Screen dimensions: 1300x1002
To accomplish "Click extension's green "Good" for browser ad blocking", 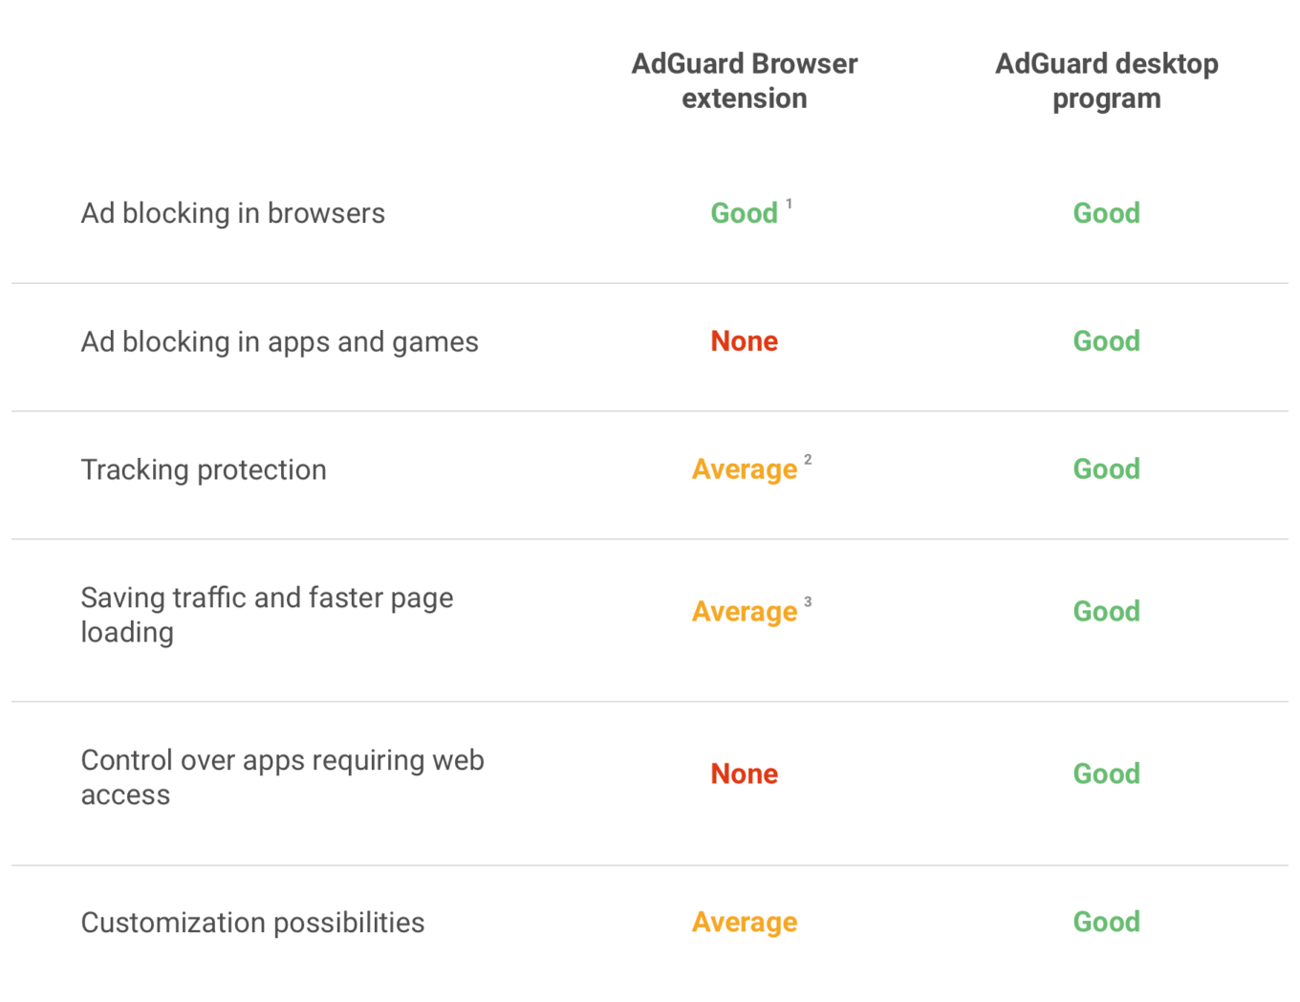I will tap(744, 213).
